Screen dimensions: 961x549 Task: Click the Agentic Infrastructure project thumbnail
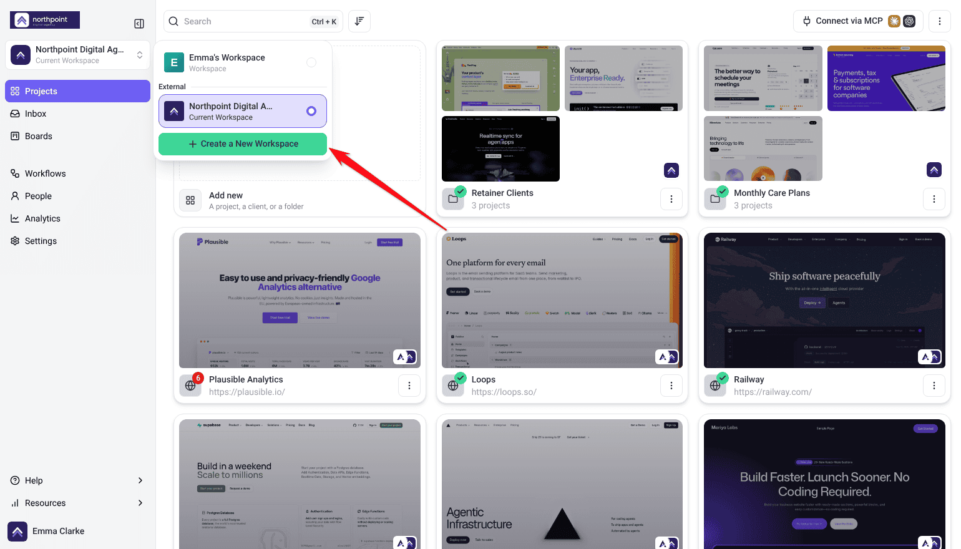(562, 484)
